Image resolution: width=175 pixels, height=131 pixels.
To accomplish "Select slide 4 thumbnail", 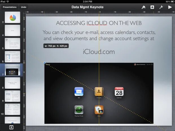I will pos(12,30).
